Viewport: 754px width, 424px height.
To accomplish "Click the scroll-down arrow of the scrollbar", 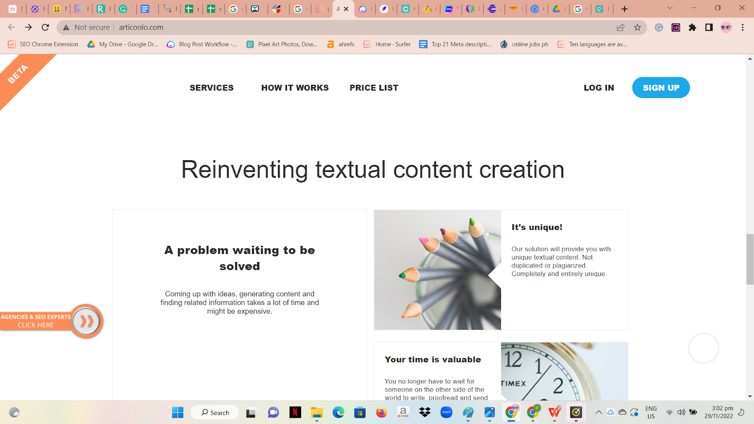I will [750, 397].
